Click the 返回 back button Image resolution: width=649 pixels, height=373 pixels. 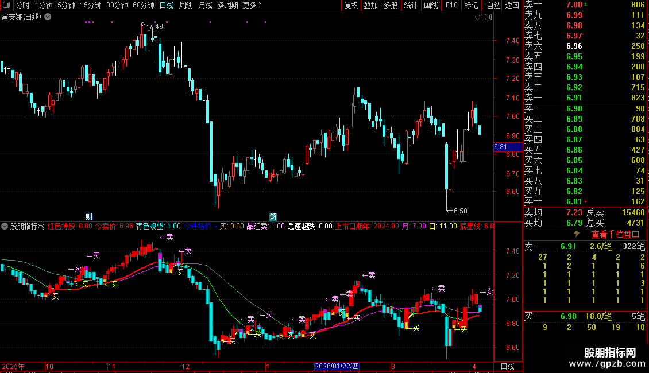[512, 5]
